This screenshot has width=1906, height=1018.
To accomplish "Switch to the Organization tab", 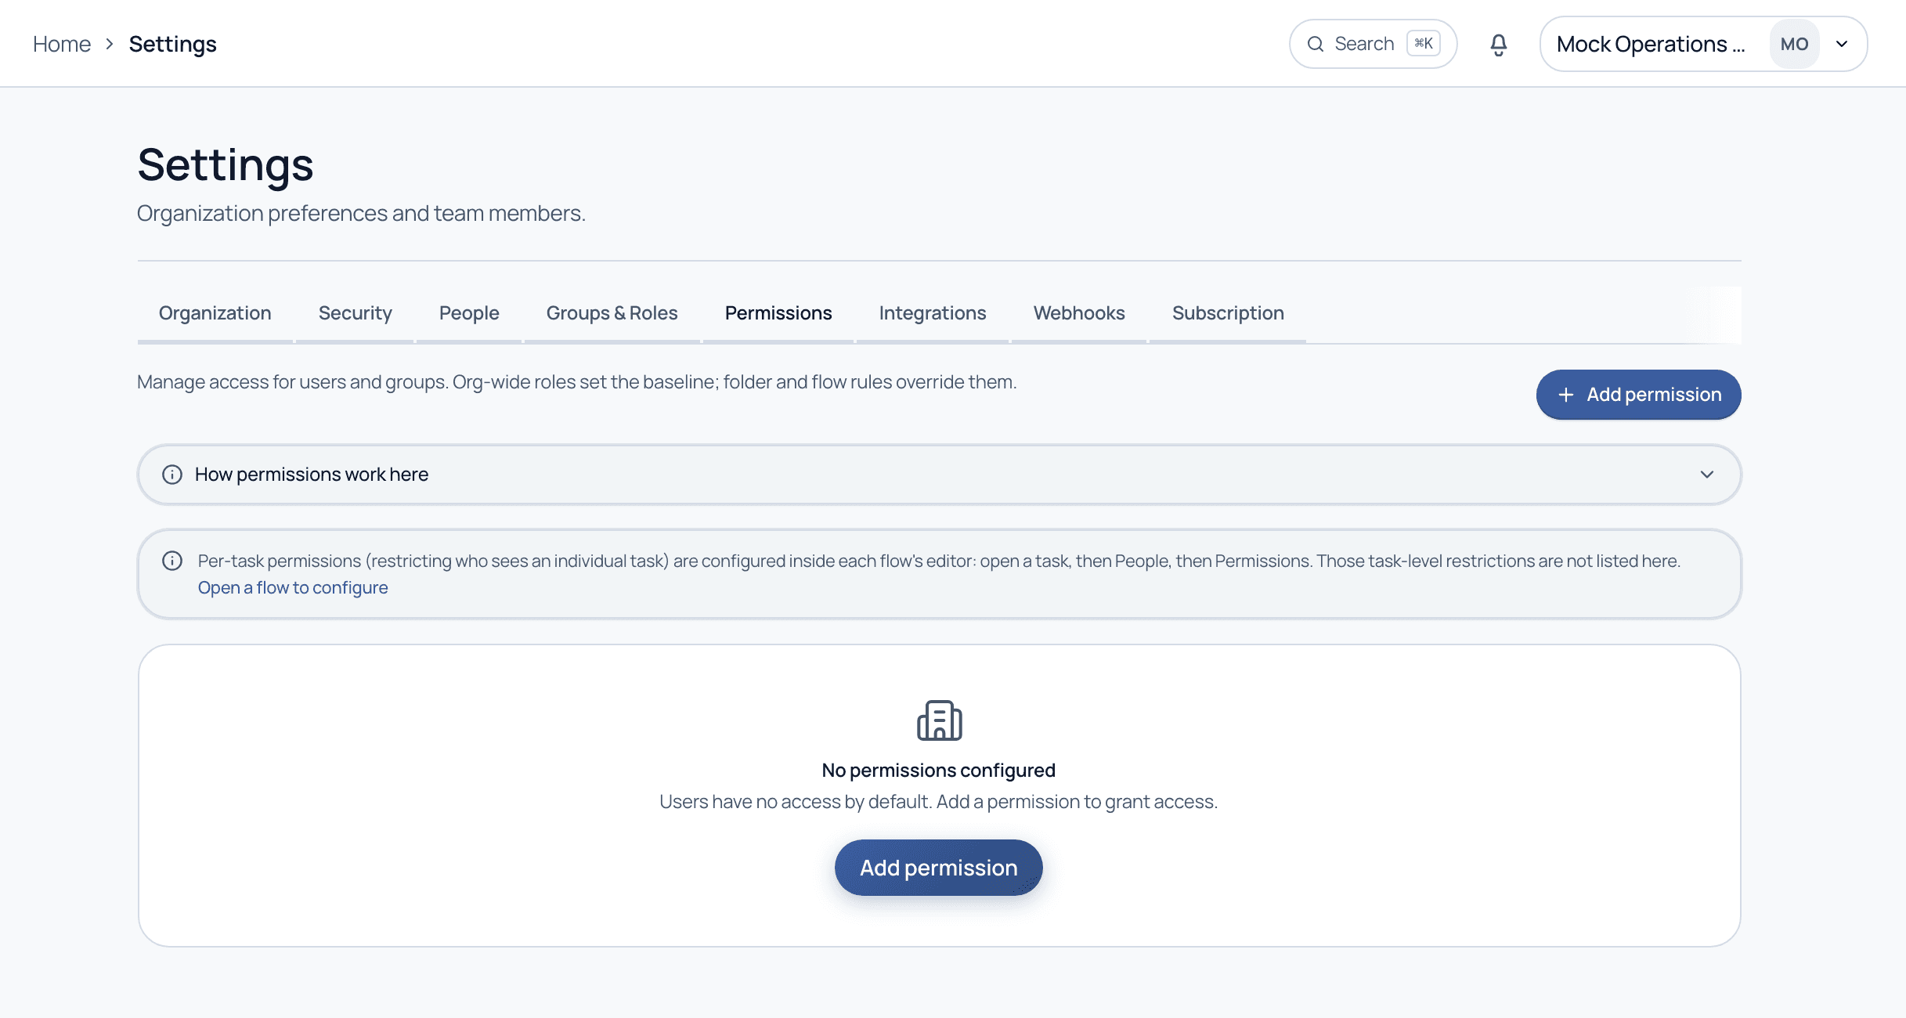I will (215, 313).
